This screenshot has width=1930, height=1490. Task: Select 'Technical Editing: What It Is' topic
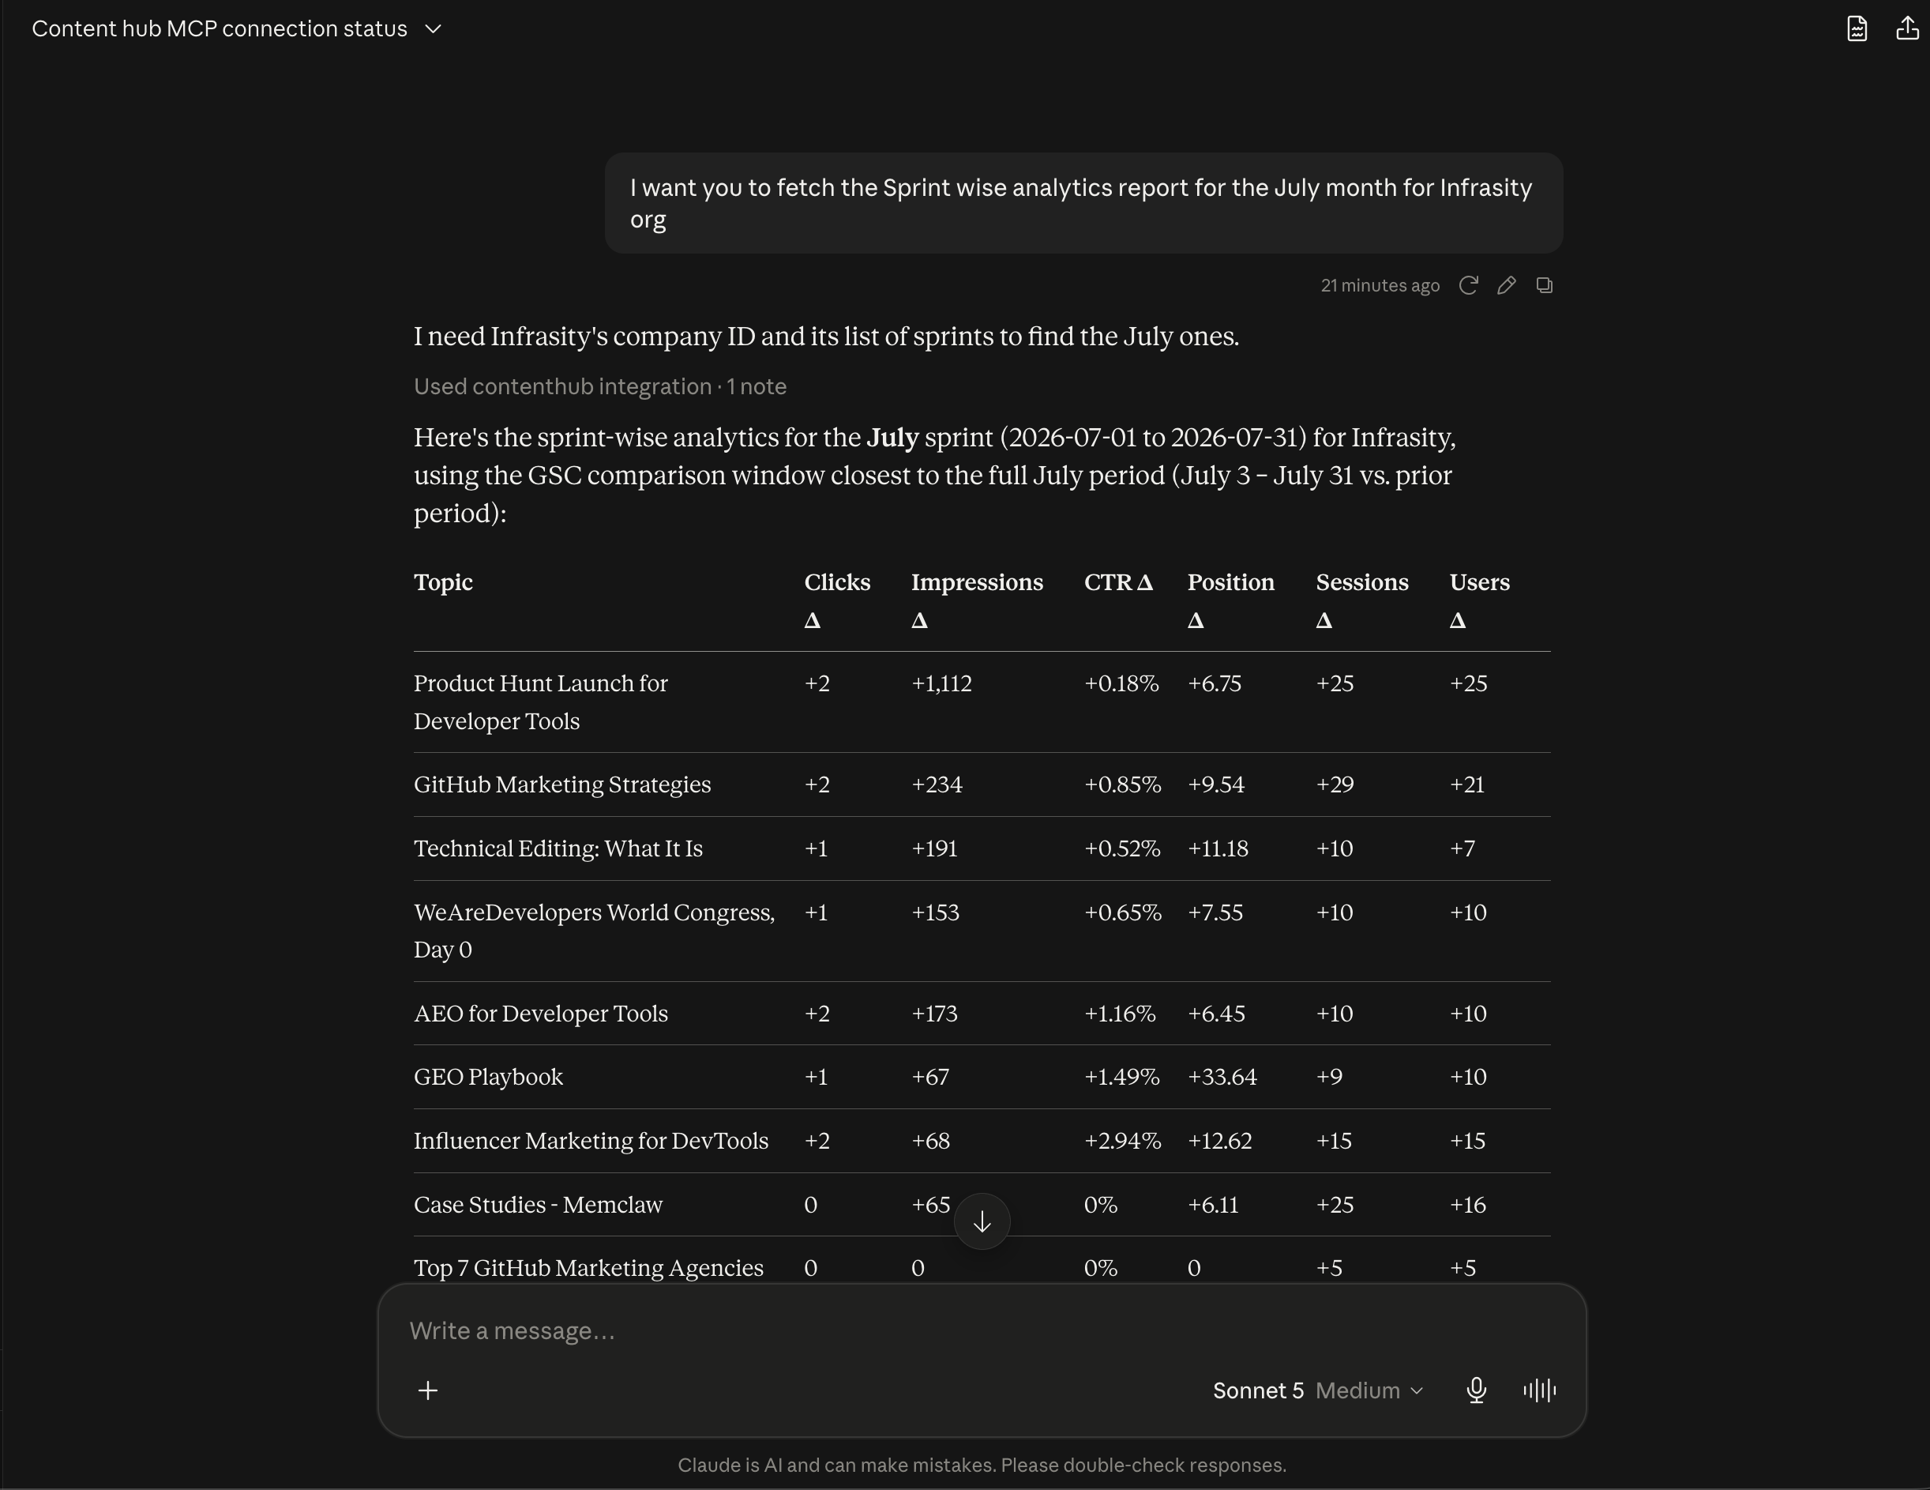point(558,848)
